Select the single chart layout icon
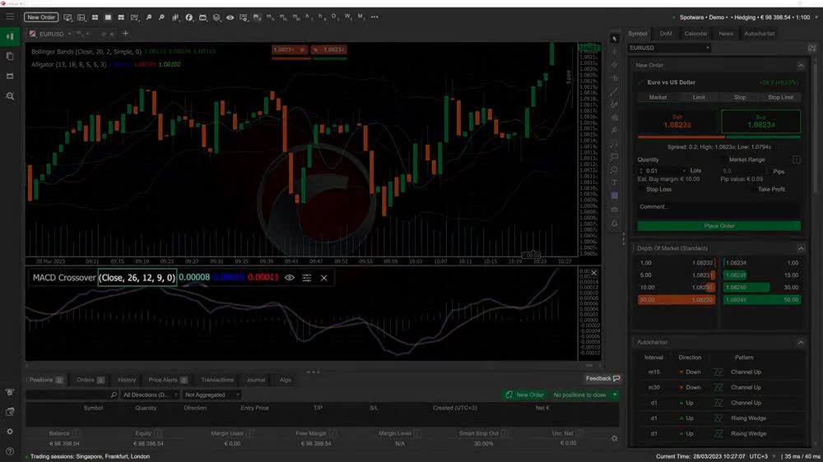 pyautogui.click(x=108, y=17)
